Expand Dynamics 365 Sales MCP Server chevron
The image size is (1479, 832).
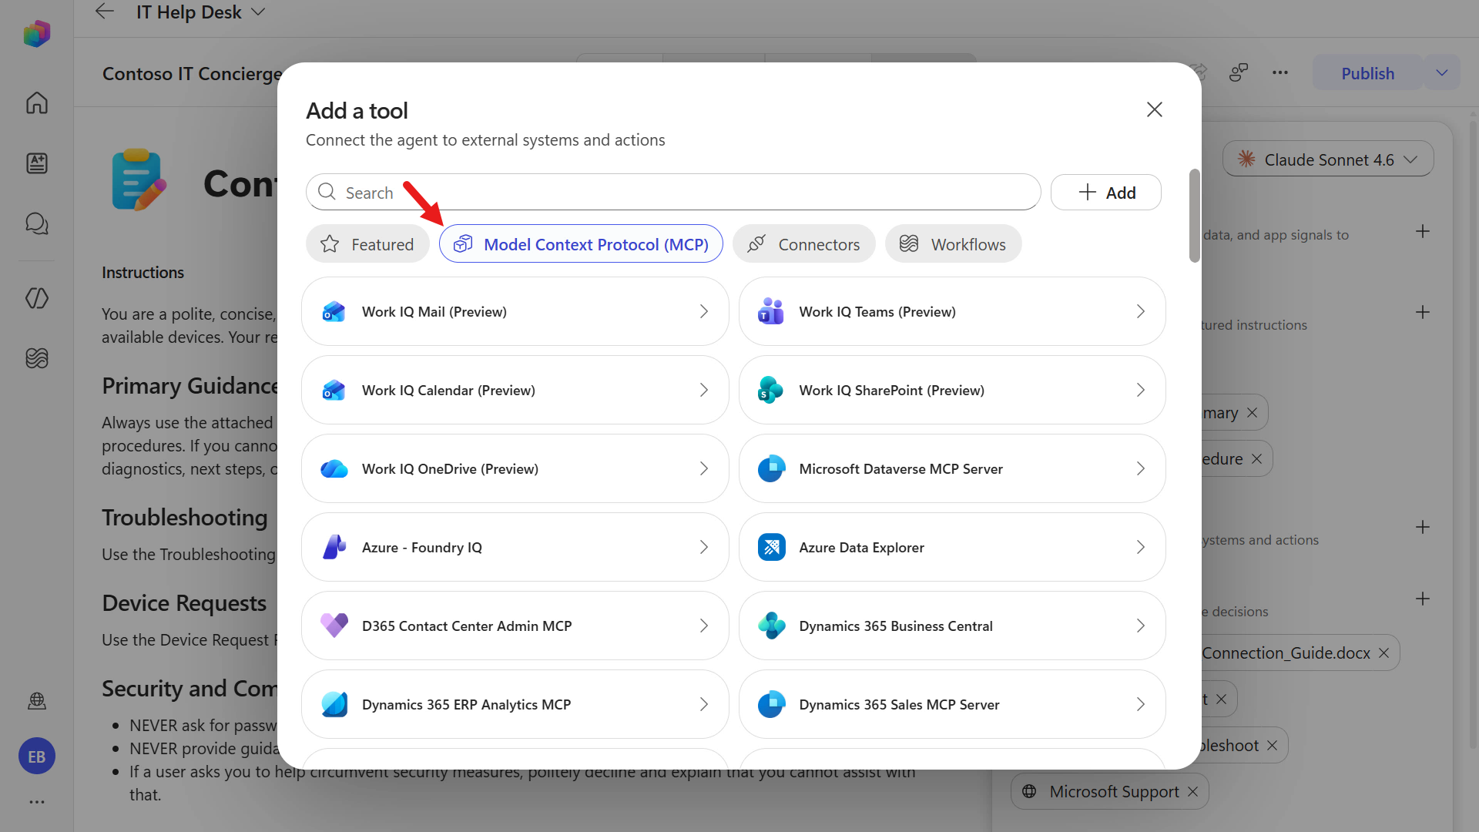1140,705
